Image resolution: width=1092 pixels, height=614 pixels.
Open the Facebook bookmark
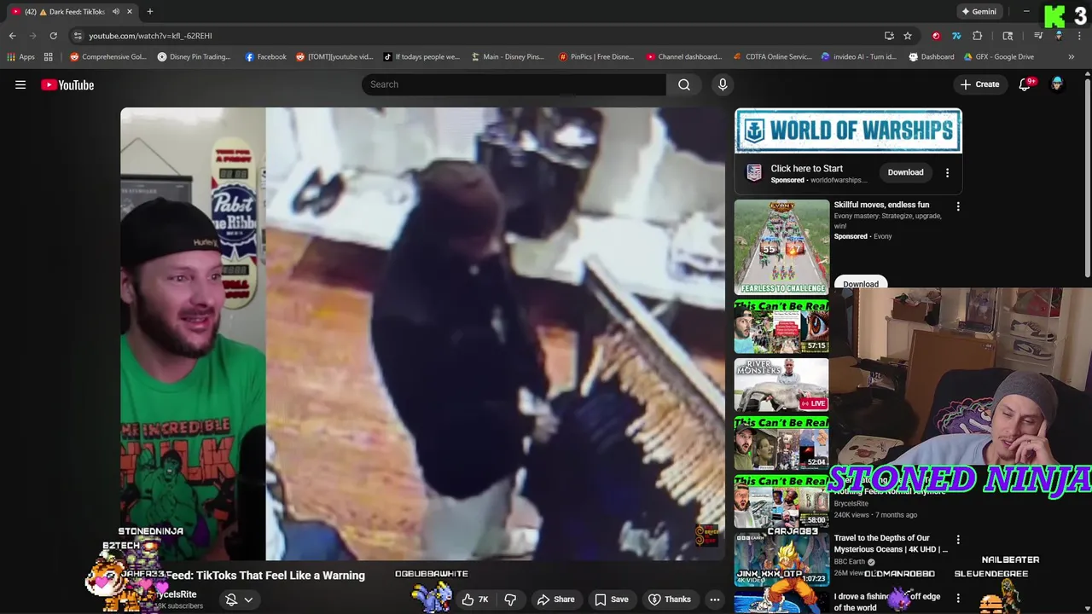tap(265, 57)
